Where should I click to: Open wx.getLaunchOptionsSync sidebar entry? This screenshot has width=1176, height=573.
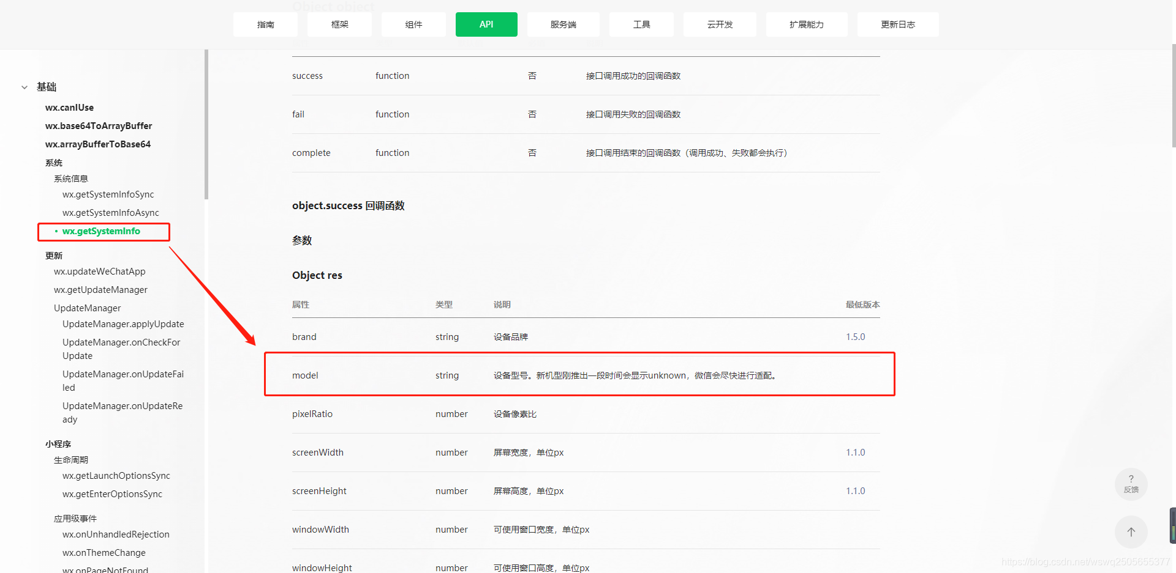116,476
